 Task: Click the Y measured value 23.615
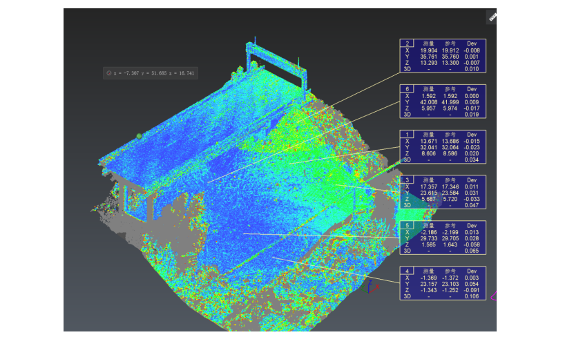coord(428,193)
